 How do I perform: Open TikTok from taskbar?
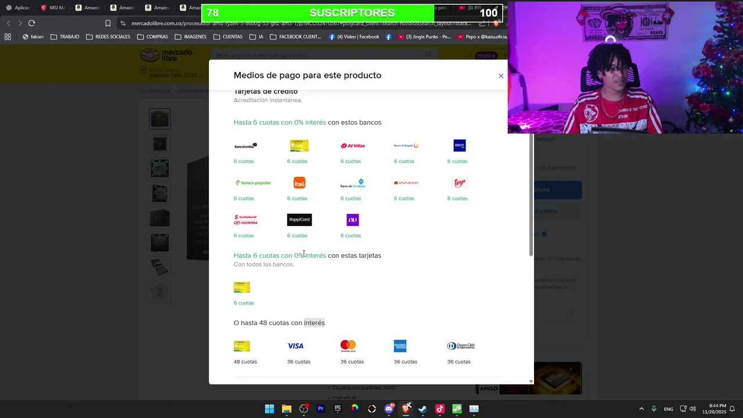tap(440, 409)
